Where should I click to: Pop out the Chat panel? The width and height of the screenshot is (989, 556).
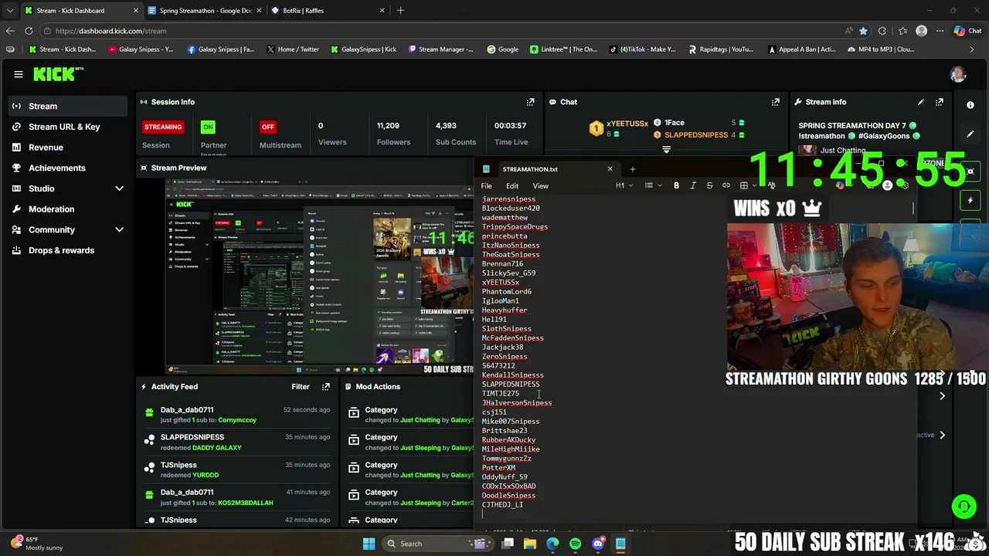[775, 102]
